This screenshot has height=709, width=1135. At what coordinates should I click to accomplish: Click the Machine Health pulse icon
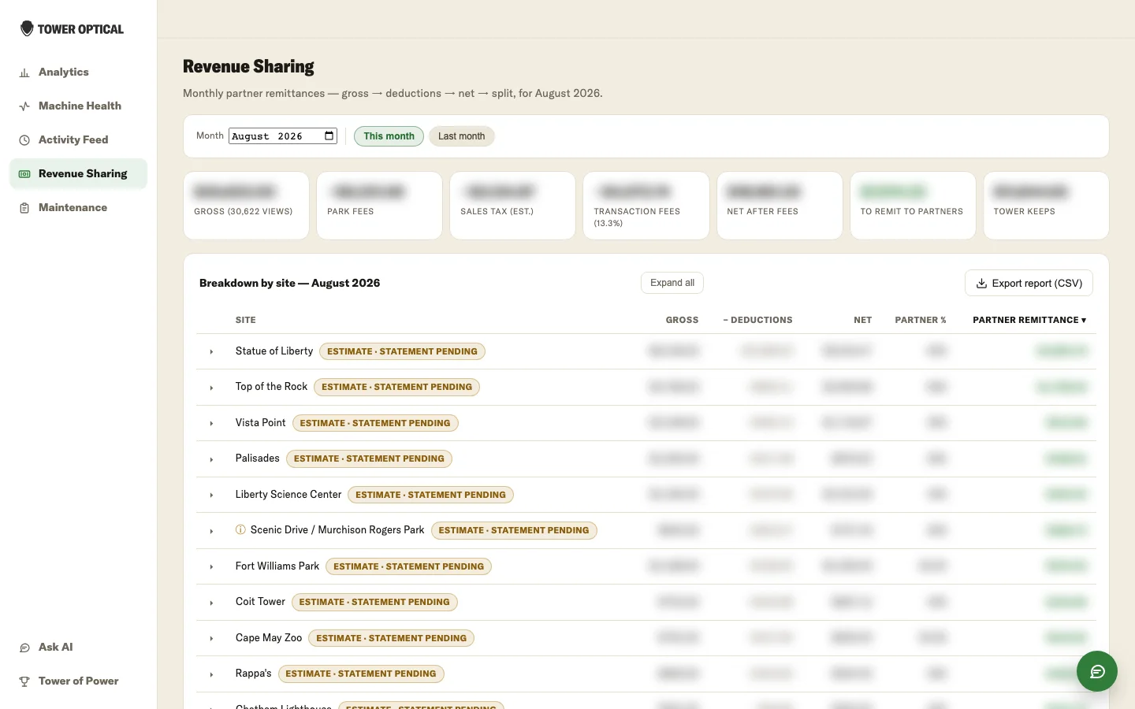tap(24, 106)
